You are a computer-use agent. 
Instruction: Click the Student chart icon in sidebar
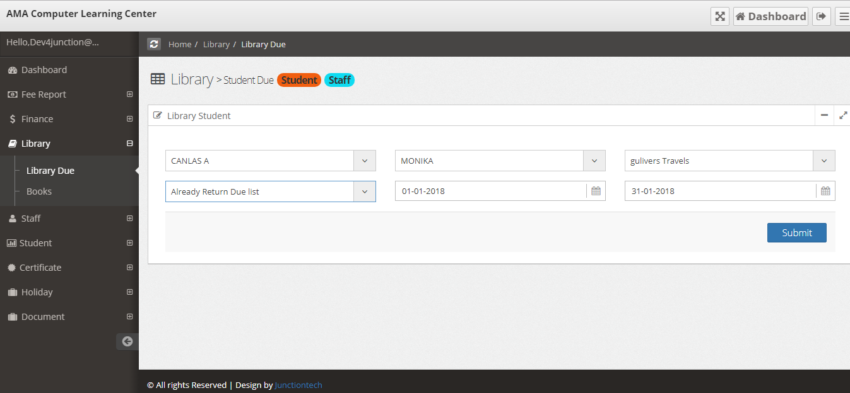point(11,243)
